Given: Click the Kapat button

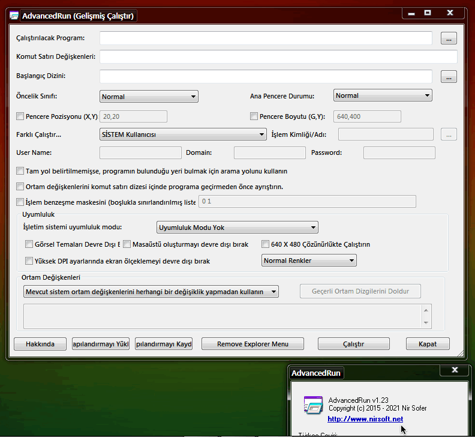Looking at the screenshot, I should pyautogui.click(x=428, y=344).
